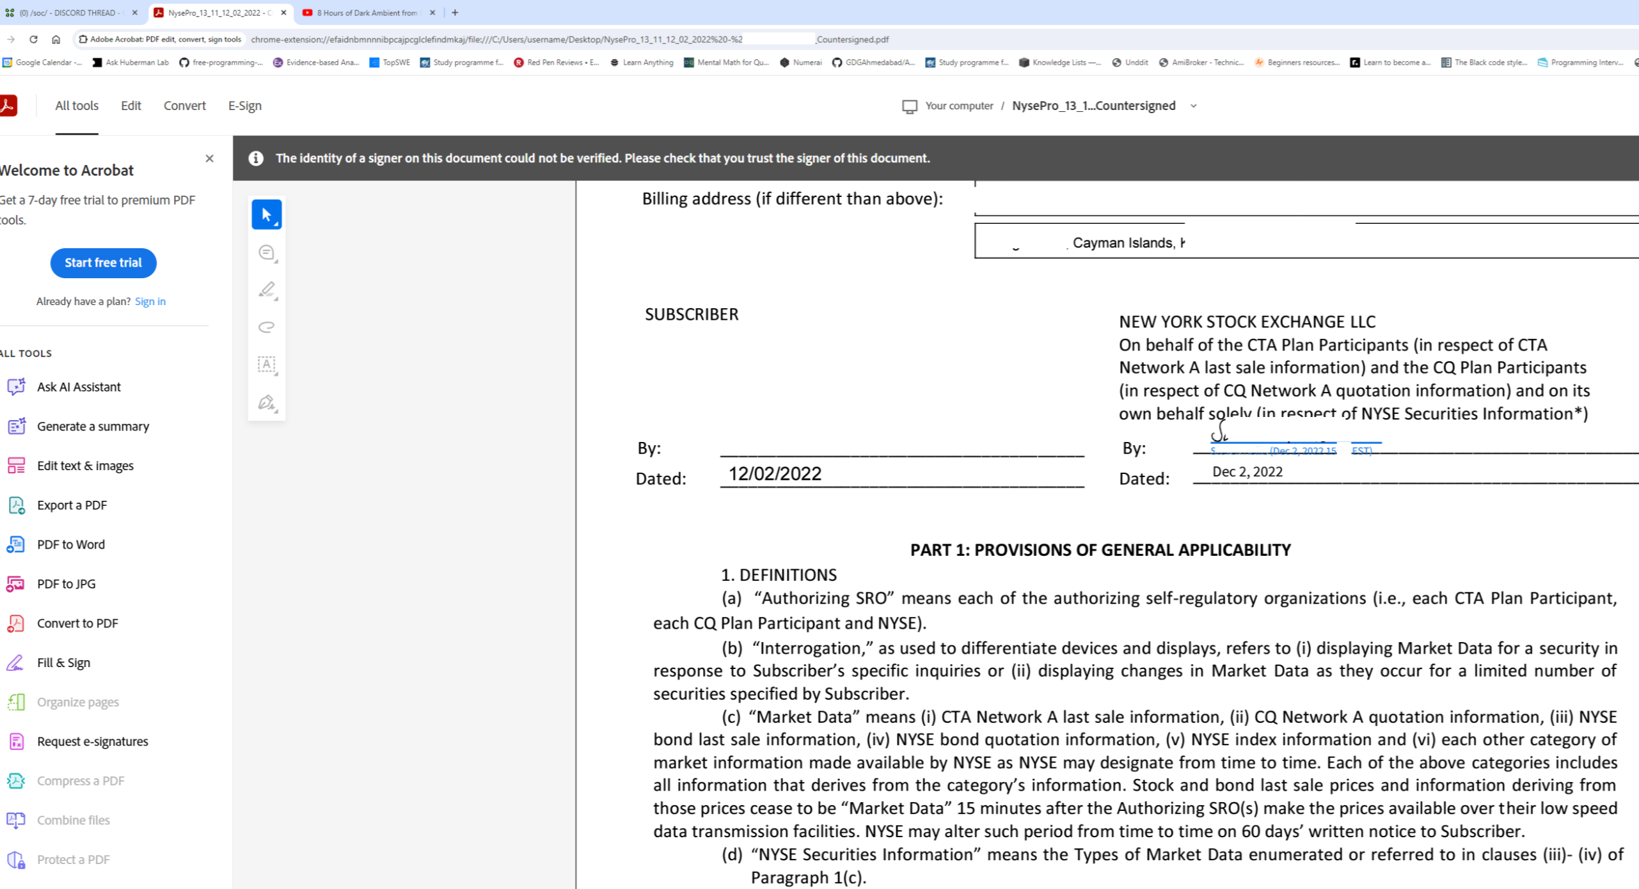Select the highlight pen tool

click(x=267, y=290)
